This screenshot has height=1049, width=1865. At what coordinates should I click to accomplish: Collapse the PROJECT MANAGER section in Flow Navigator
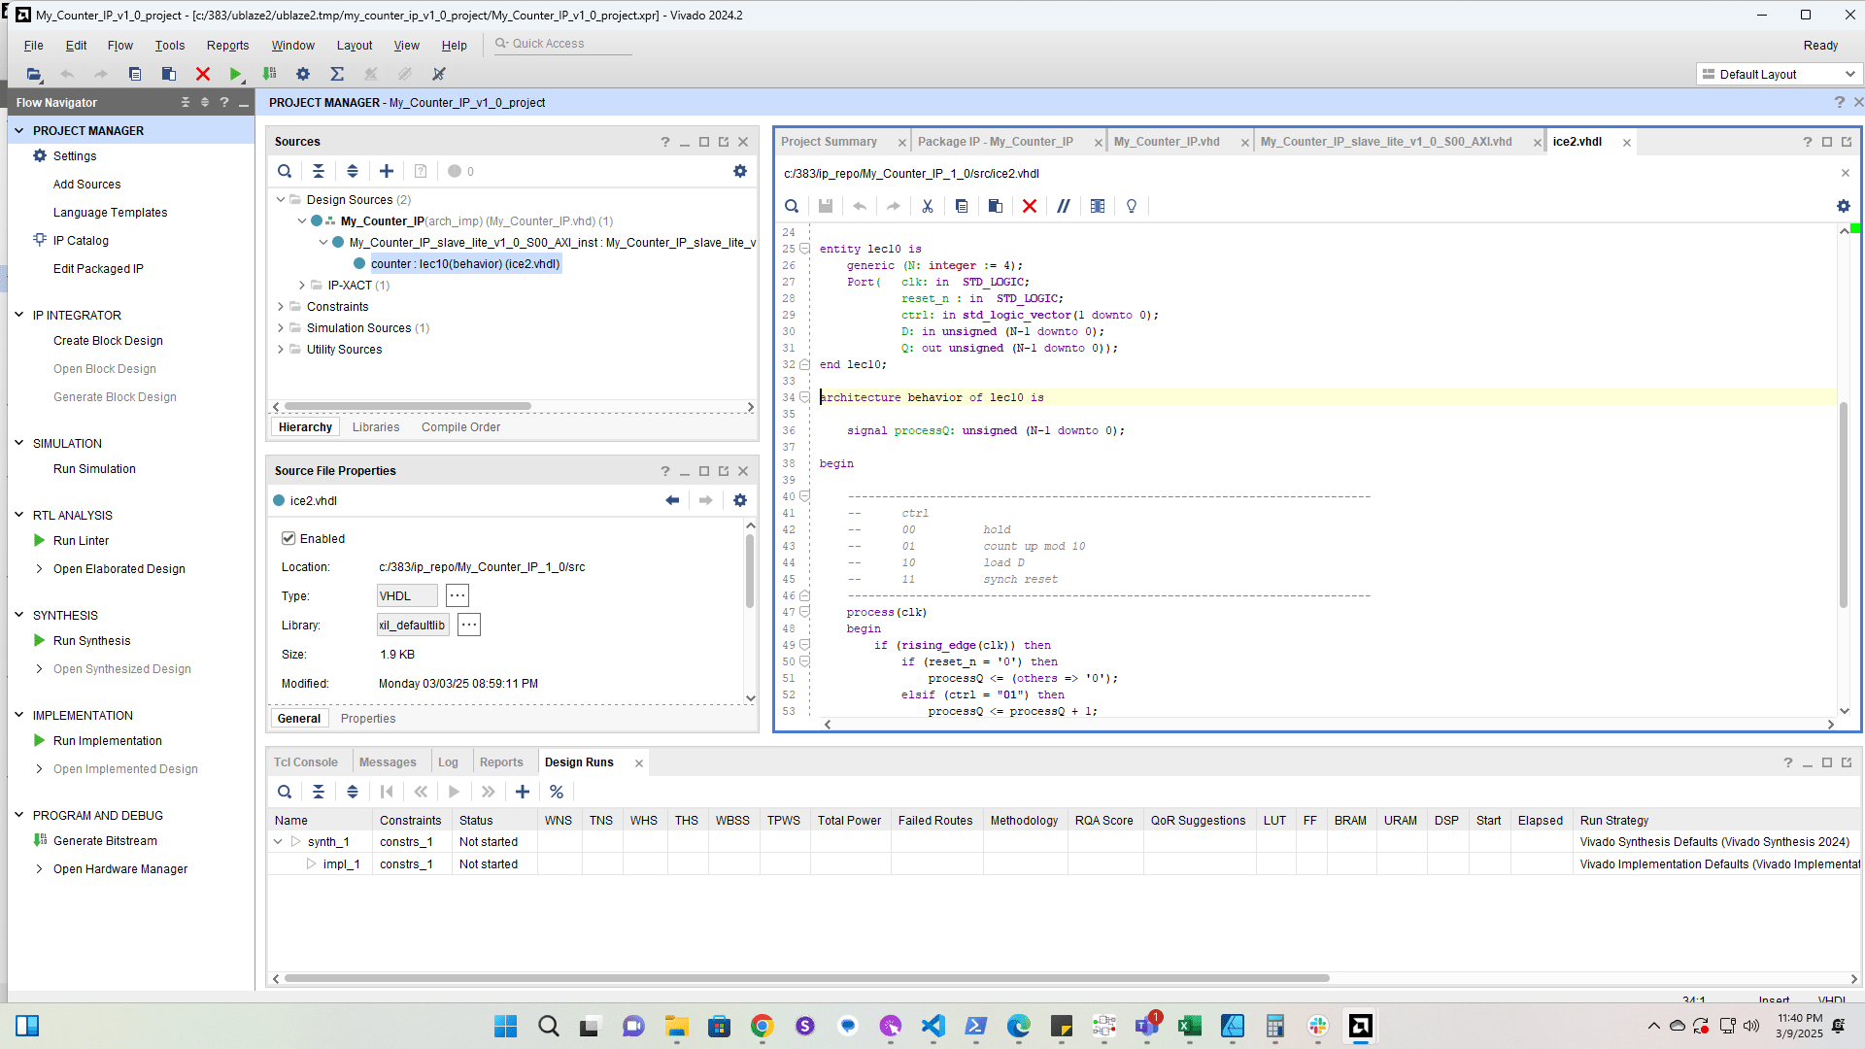click(x=19, y=130)
